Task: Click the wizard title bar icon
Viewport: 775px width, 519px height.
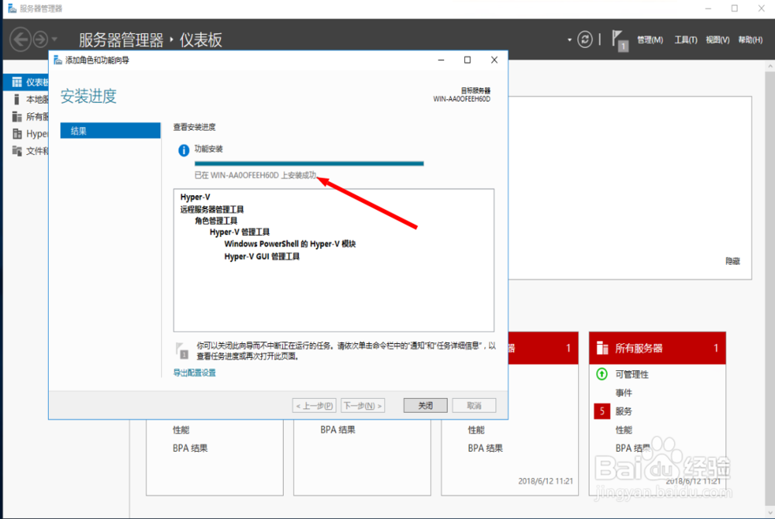Action: point(57,60)
